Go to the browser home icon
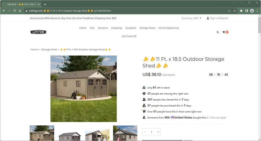This screenshot has width=261, height=141. [x=20, y=11]
